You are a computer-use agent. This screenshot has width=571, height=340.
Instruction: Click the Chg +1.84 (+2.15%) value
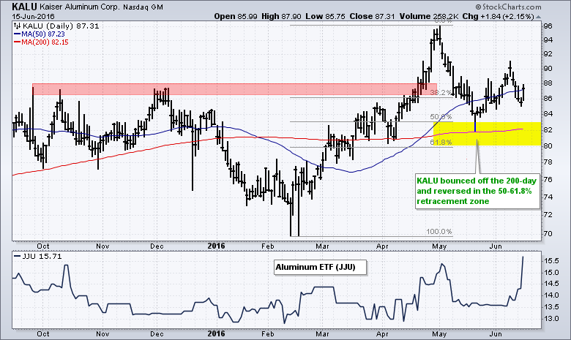pos(499,16)
